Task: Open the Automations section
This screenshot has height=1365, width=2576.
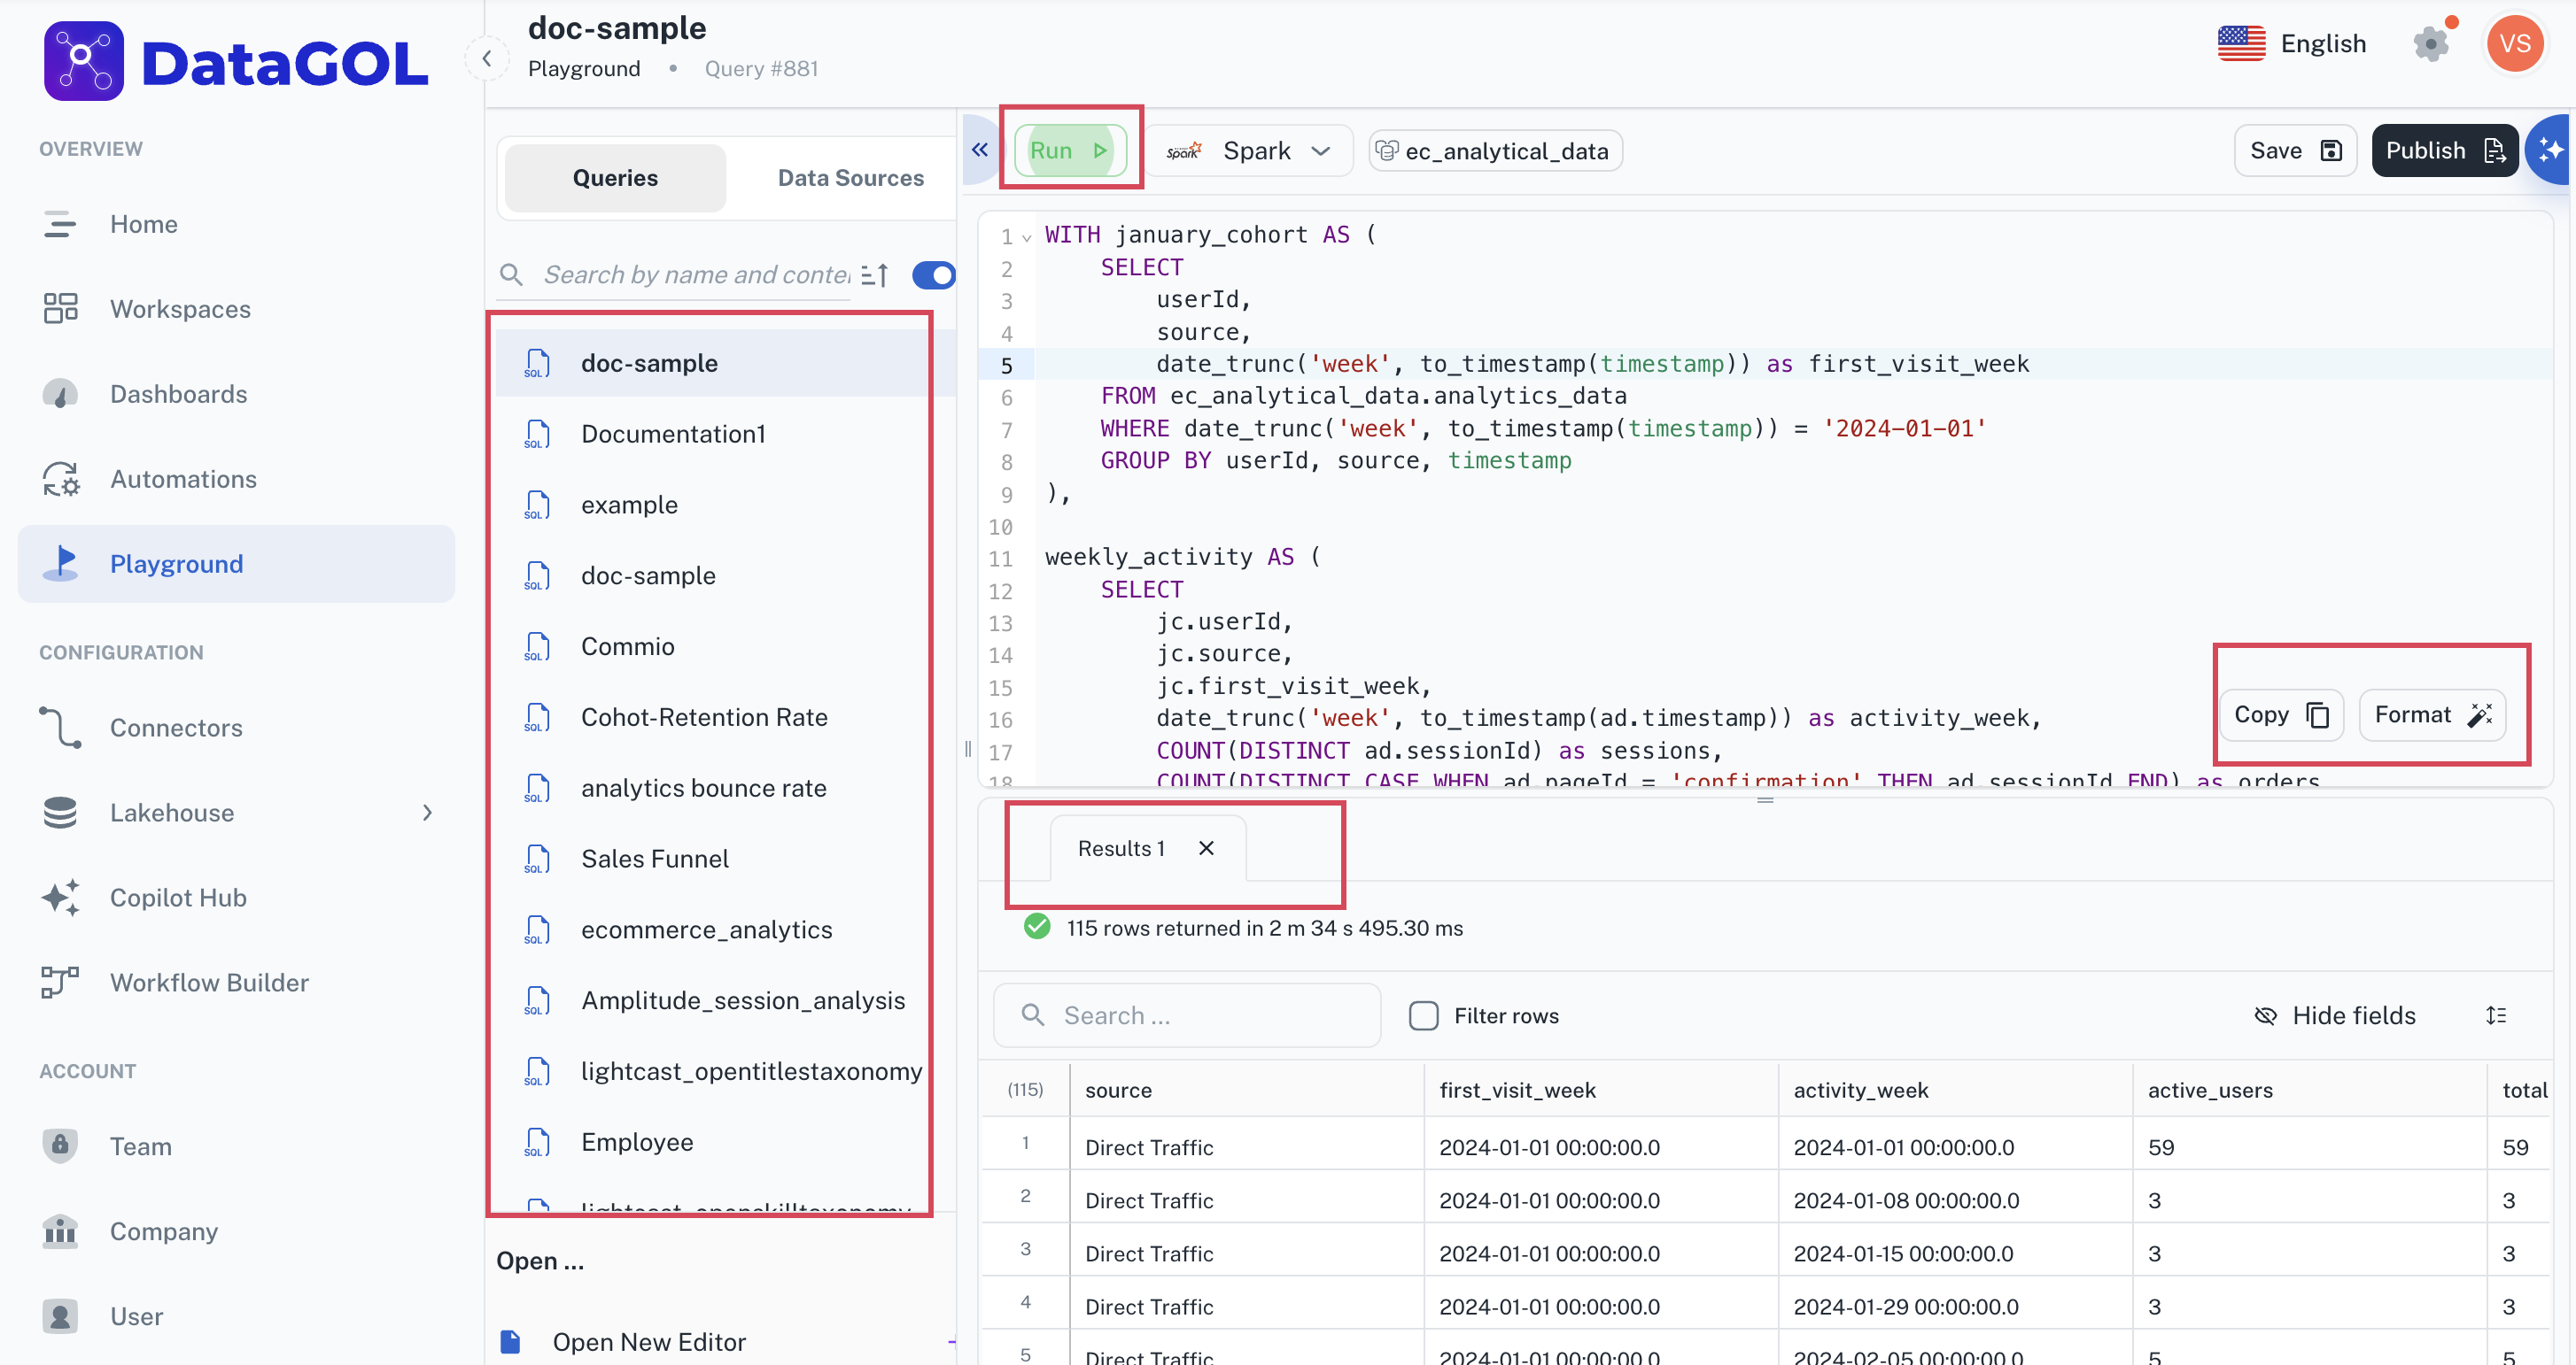Action: tap(183, 479)
